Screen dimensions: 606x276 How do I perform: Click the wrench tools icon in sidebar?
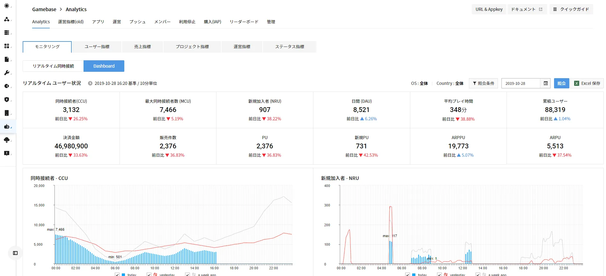[x=7, y=73]
